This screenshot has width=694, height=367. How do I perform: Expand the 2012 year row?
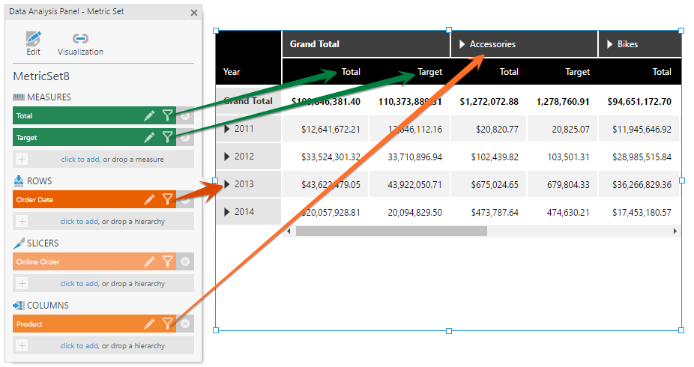pos(227,157)
